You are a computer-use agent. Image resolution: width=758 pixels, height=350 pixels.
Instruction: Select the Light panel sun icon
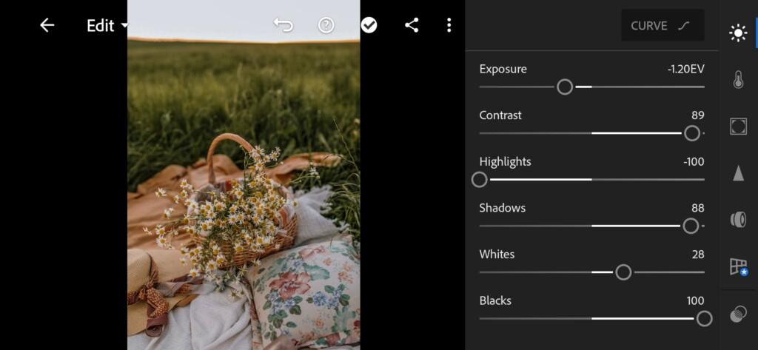click(x=738, y=33)
